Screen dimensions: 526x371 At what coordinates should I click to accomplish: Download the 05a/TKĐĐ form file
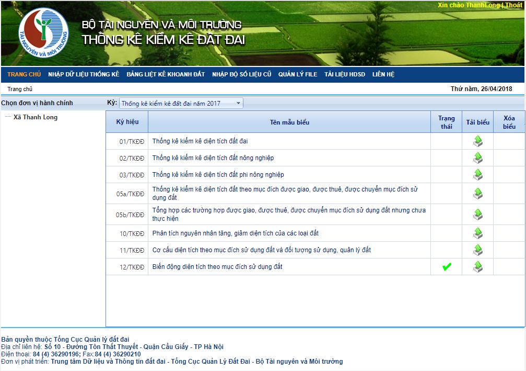click(x=477, y=194)
